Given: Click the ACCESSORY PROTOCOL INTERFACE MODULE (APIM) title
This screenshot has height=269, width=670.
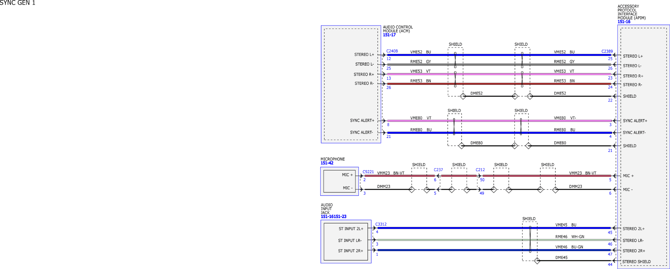Looking at the screenshot, I should pyautogui.click(x=632, y=12).
